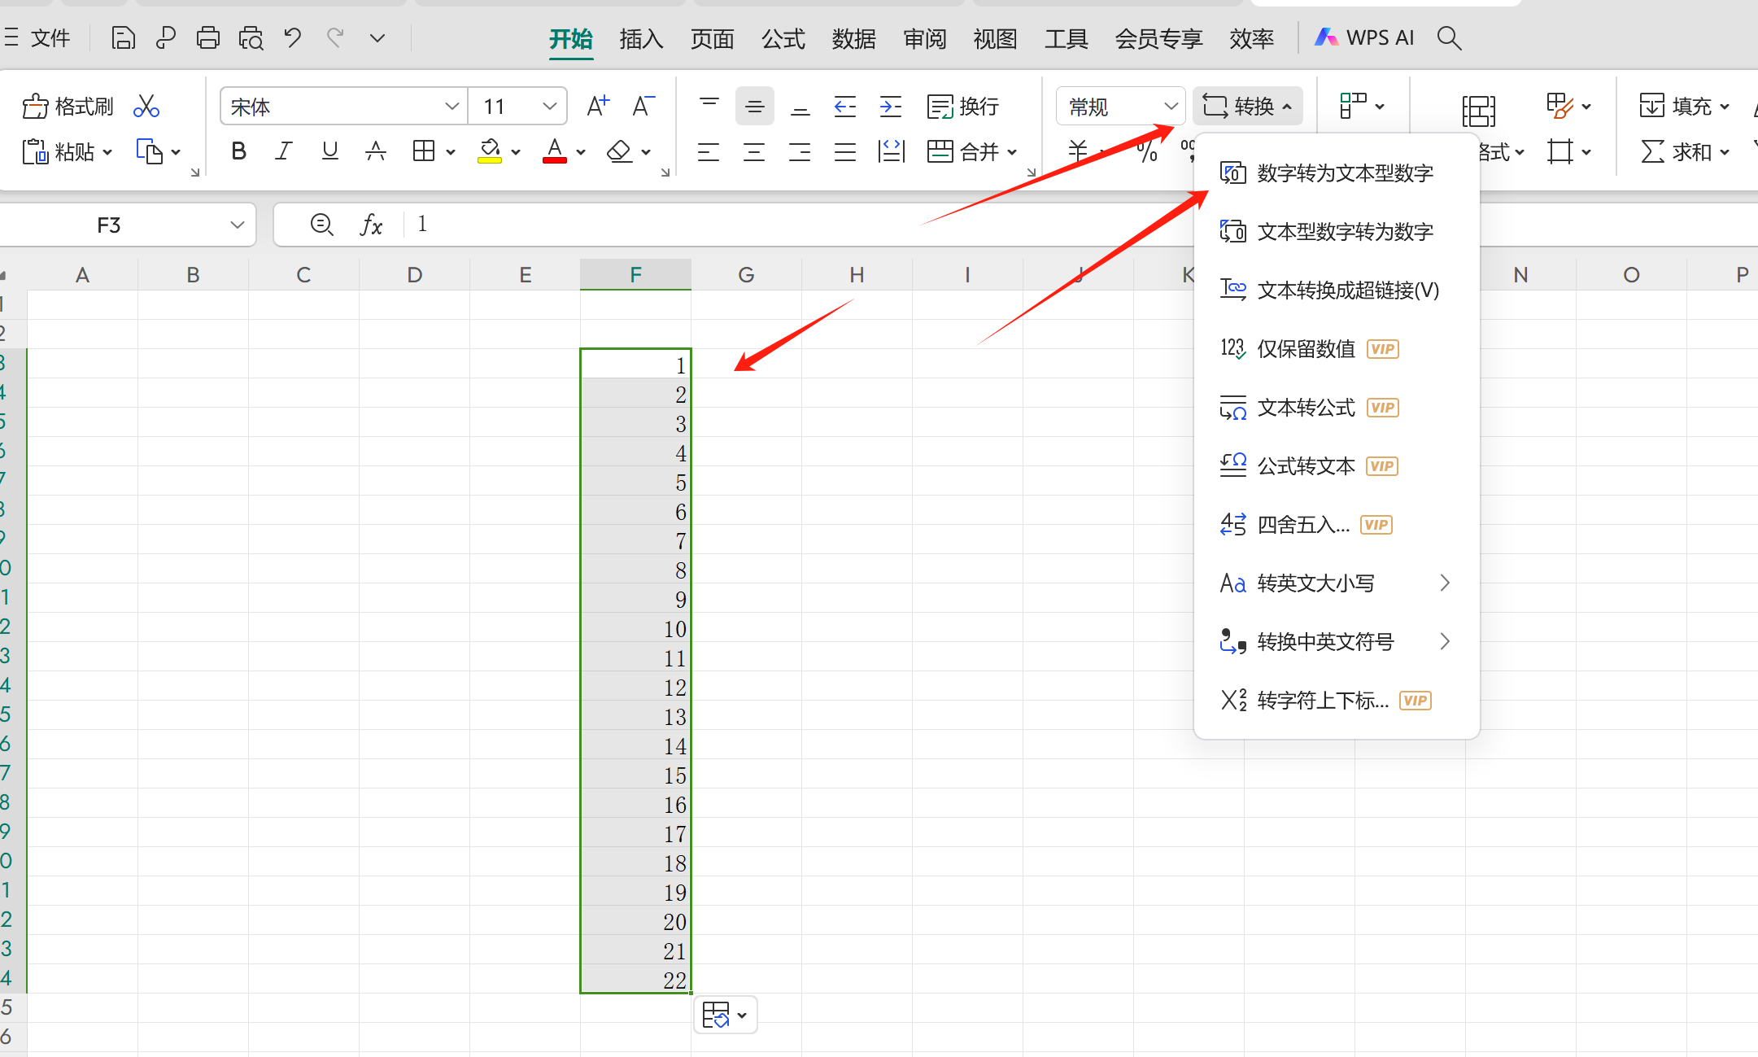Collapse the 转换 dropdown button
Image resolution: width=1758 pixels, height=1057 pixels.
click(1248, 107)
